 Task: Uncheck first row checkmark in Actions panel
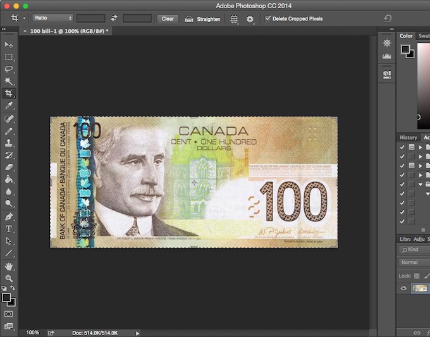402,147
